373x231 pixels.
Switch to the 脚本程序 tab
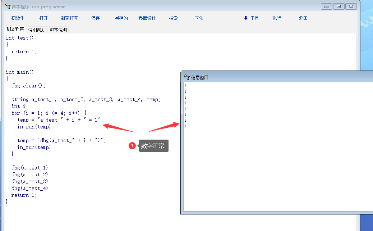pyautogui.click(x=15, y=30)
